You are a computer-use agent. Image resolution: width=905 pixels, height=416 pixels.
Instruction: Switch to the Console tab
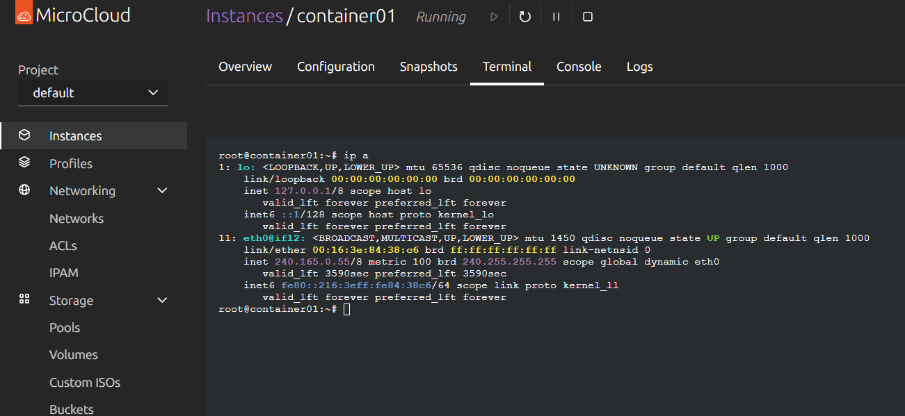point(579,67)
